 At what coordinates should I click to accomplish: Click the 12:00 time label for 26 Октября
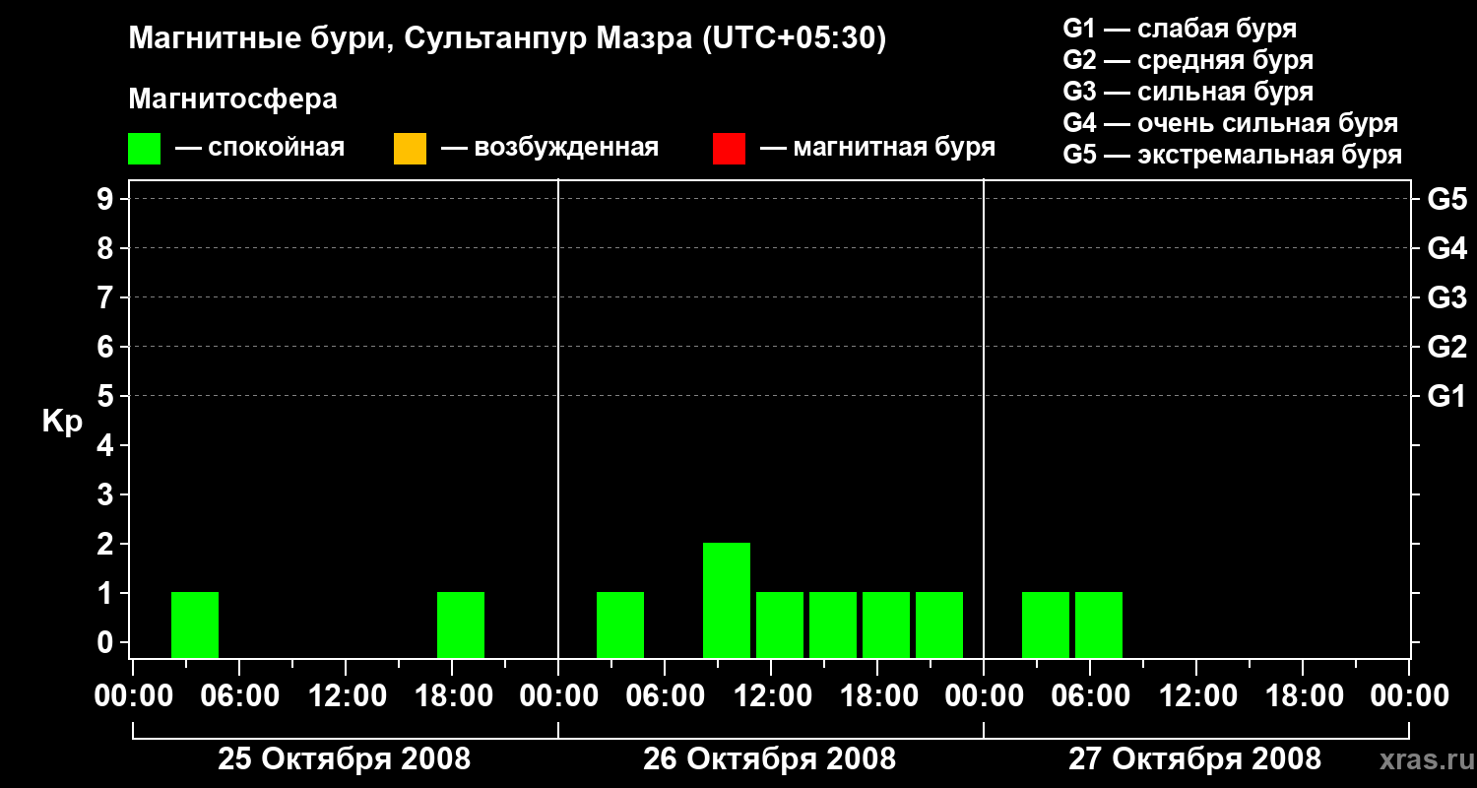point(771,696)
